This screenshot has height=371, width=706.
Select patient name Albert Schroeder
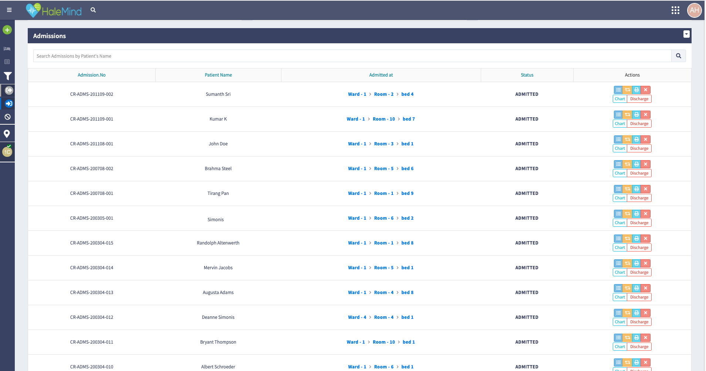(218, 367)
